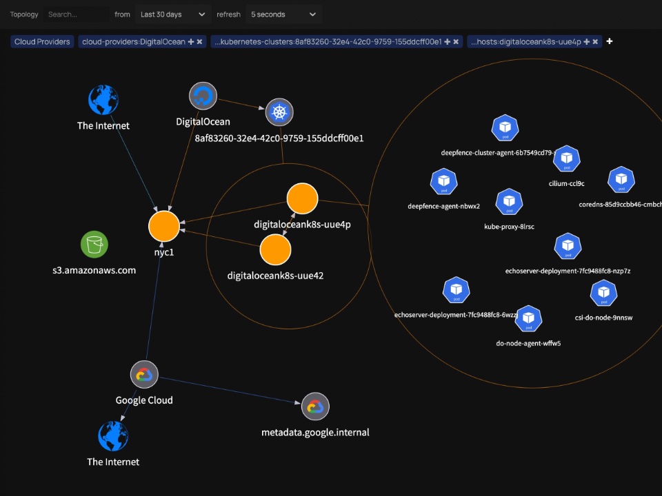This screenshot has width=662, height=496.
Task: Add to cloud-providers:DigitalOcean filter with plus
Action: tap(191, 42)
